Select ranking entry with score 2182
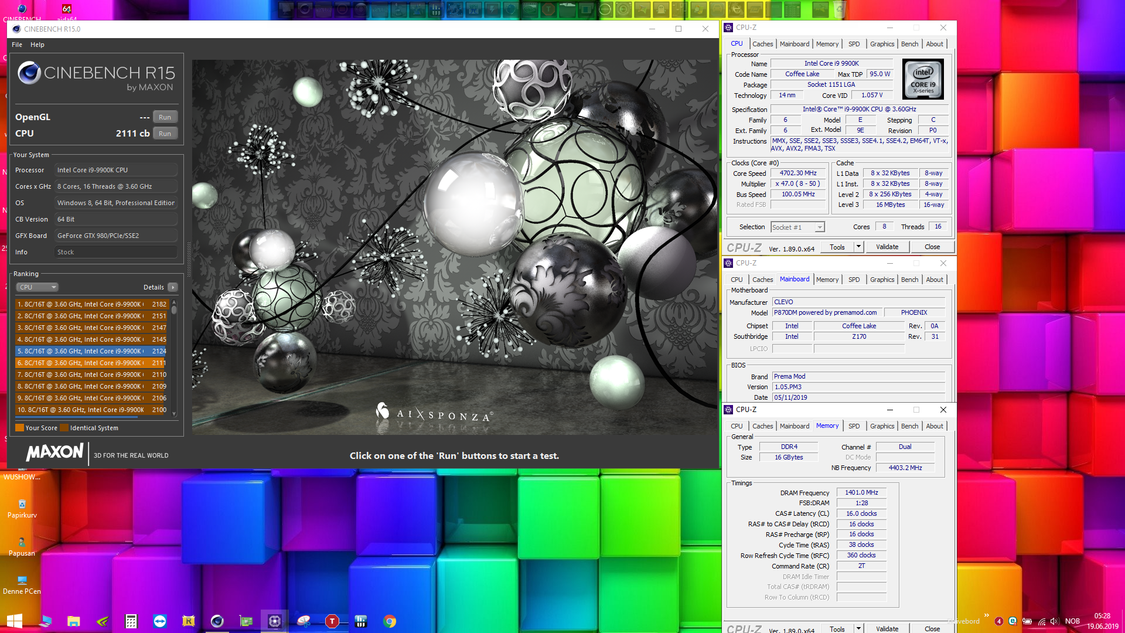1125x633 pixels. (x=92, y=304)
